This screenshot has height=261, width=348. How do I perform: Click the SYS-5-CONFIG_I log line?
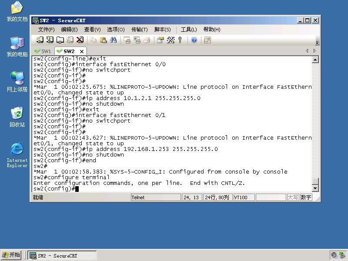(x=161, y=172)
